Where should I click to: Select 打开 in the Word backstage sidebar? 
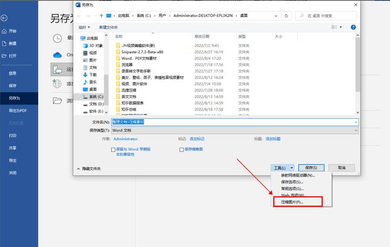pyautogui.click(x=9, y=56)
